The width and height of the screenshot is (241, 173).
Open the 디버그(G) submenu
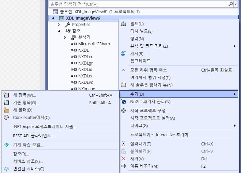179,126
